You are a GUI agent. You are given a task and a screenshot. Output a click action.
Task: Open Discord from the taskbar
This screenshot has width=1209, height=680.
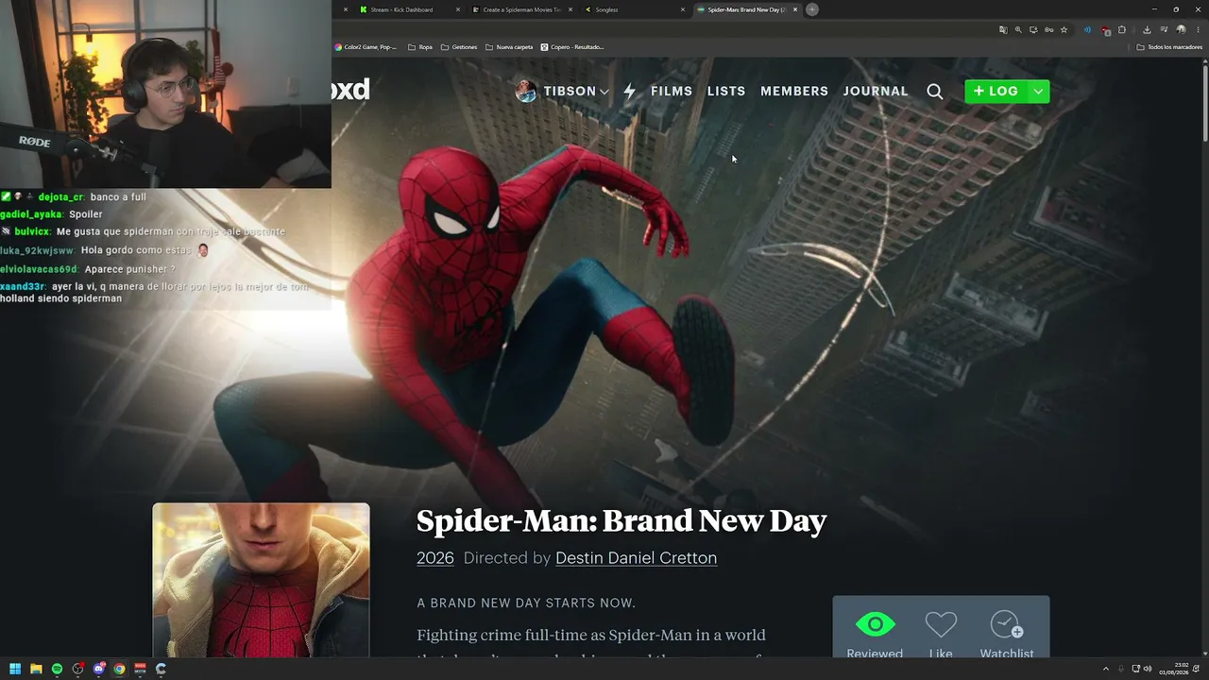click(x=98, y=669)
